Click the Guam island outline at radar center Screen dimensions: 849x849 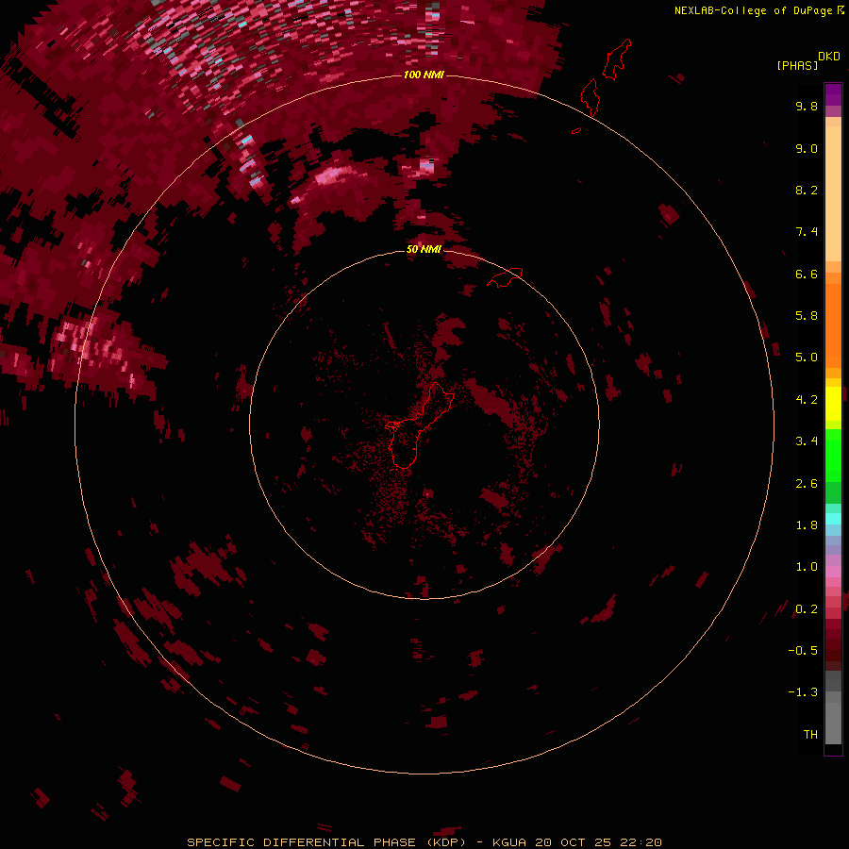coord(418,425)
